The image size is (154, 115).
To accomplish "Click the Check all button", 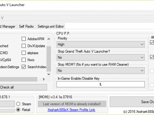I will (x=23, y=87).
